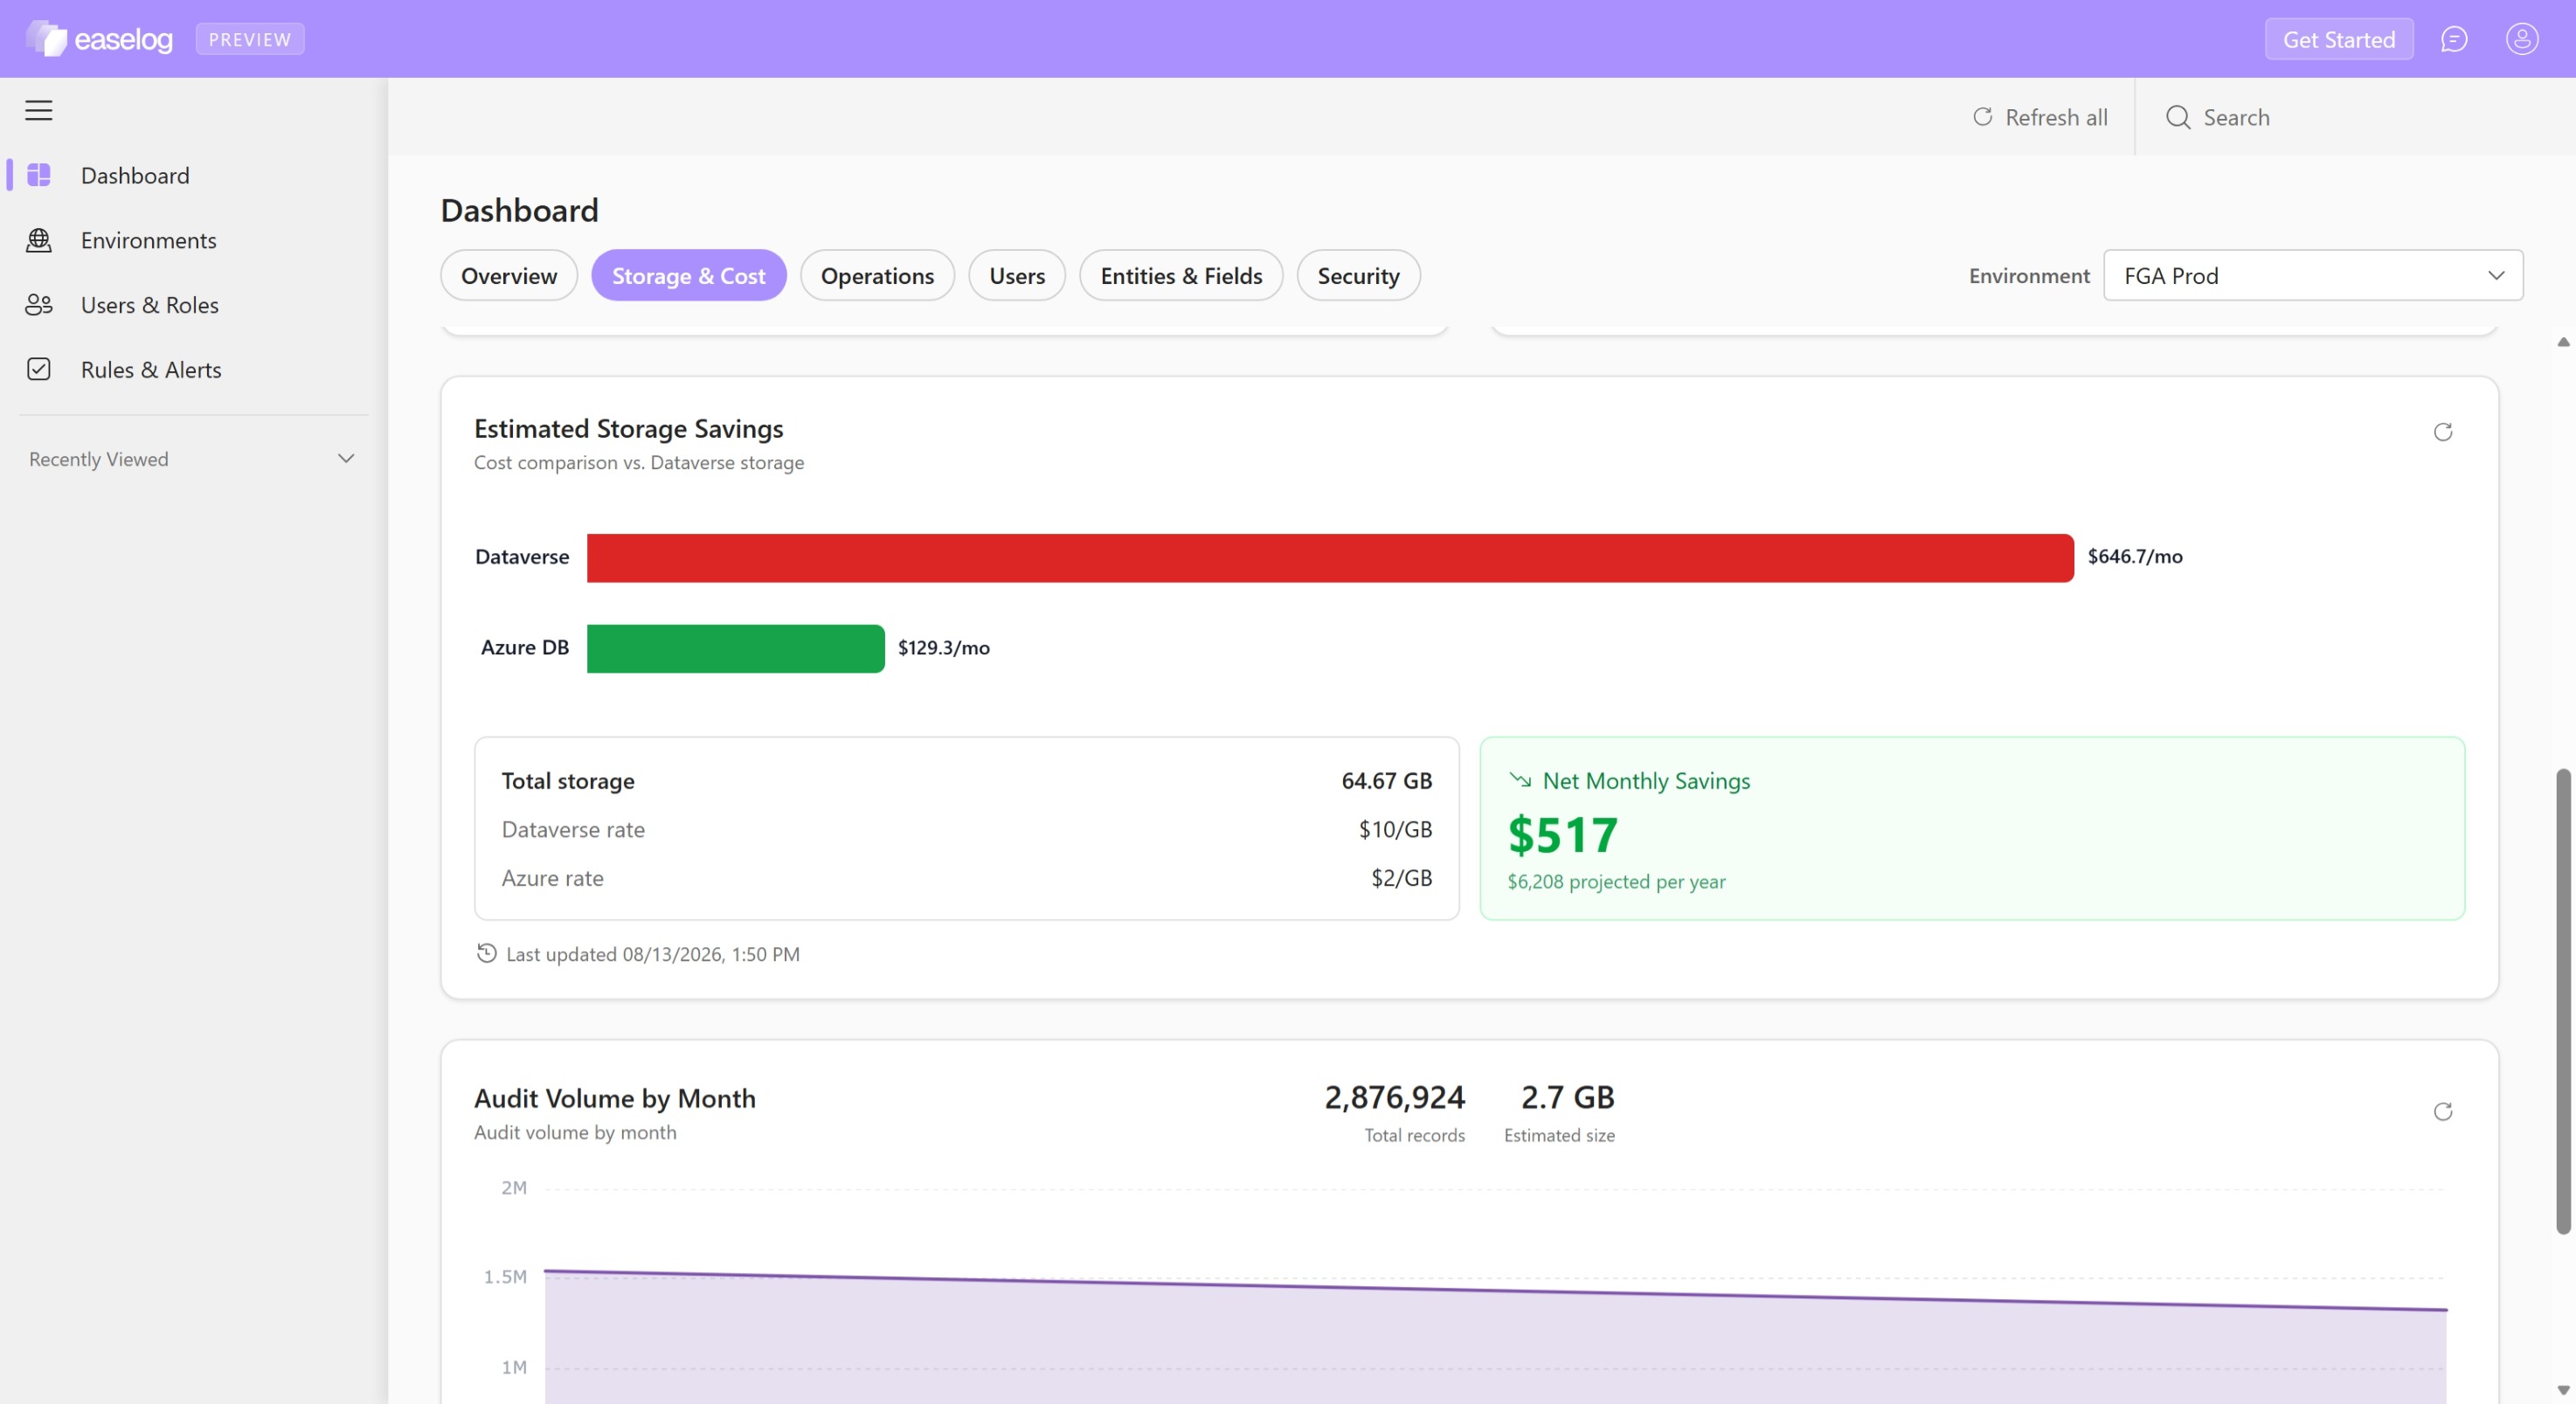Open the user account icon
The image size is (2576, 1404).
[x=2522, y=39]
